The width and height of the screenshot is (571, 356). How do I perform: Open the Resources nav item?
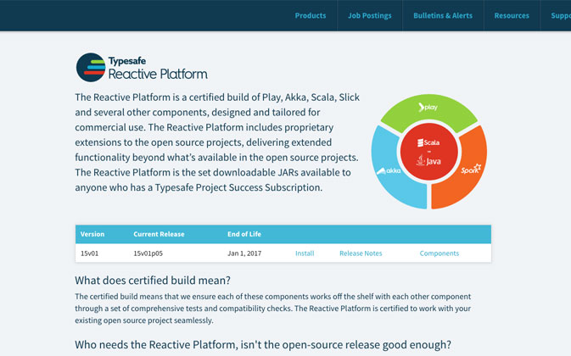tap(512, 15)
